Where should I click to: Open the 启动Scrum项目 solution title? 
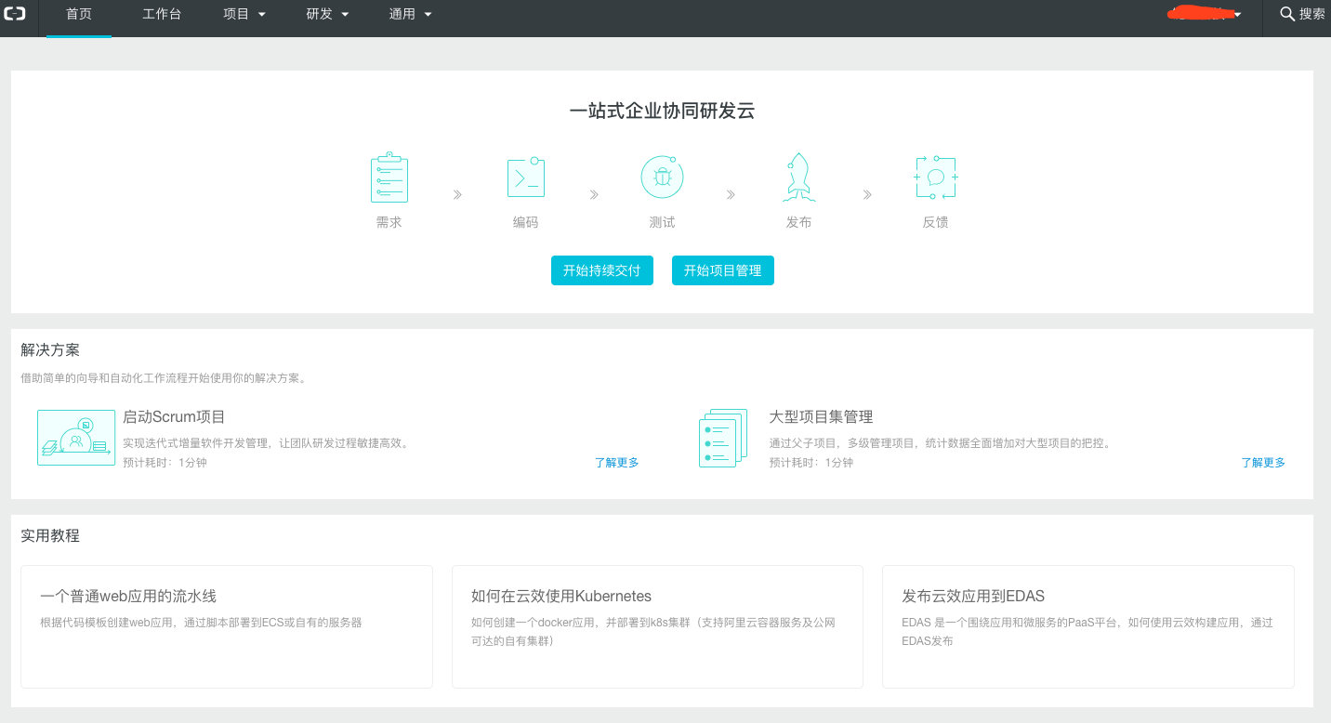coord(174,417)
